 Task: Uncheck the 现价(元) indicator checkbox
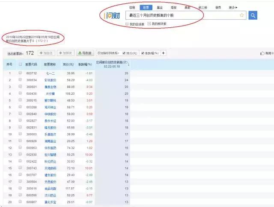124,53
